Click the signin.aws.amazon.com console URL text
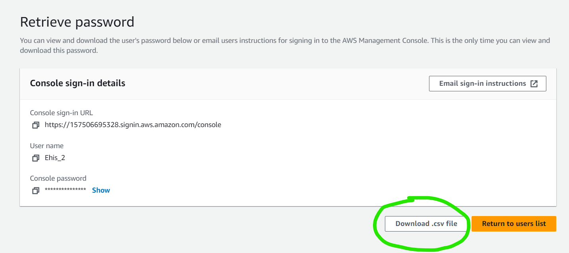This screenshot has height=253, width=569. click(133, 125)
